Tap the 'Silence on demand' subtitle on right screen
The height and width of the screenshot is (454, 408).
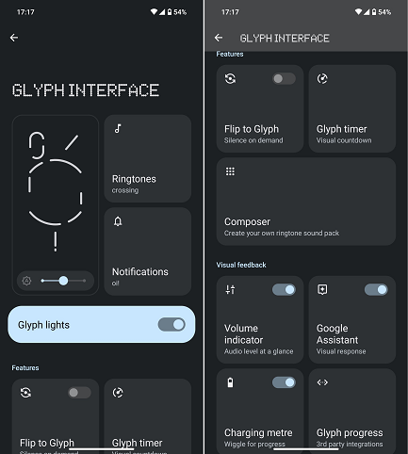(x=253, y=140)
